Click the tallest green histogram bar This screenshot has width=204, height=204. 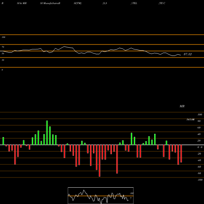[x=47, y=133]
